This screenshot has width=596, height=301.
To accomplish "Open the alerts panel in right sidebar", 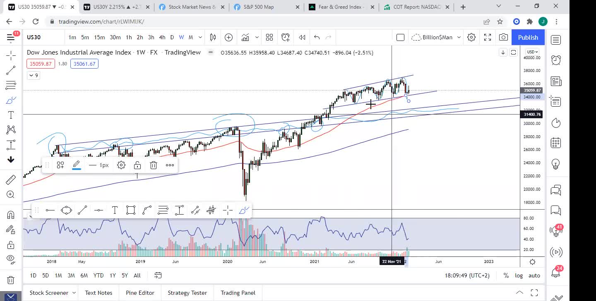I will click(556, 60).
